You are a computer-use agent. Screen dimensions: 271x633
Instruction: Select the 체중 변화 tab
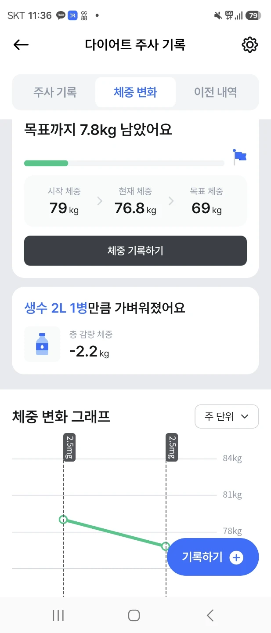pyautogui.click(x=135, y=92)
